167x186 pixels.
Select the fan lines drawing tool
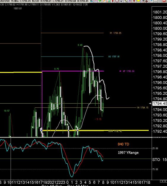(130, 1)
